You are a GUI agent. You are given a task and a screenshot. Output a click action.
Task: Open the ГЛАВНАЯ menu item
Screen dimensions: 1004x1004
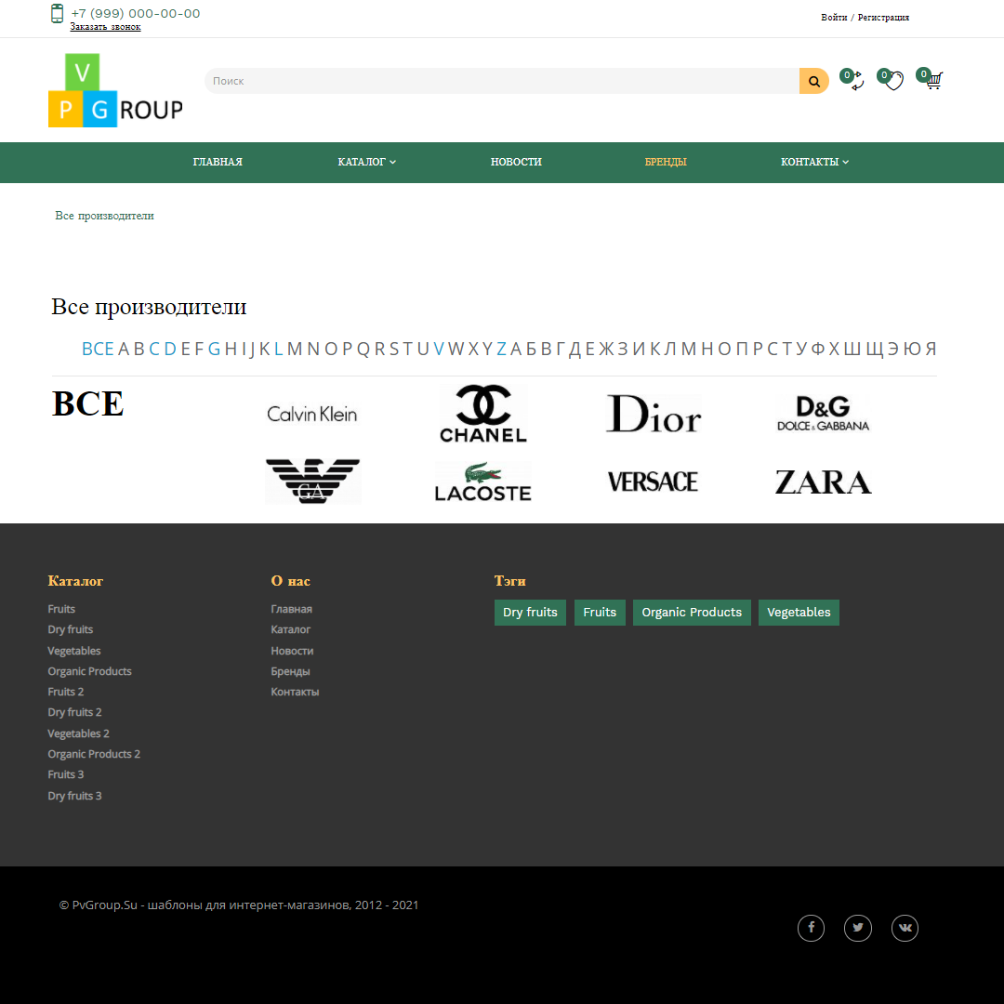point(218,162)
